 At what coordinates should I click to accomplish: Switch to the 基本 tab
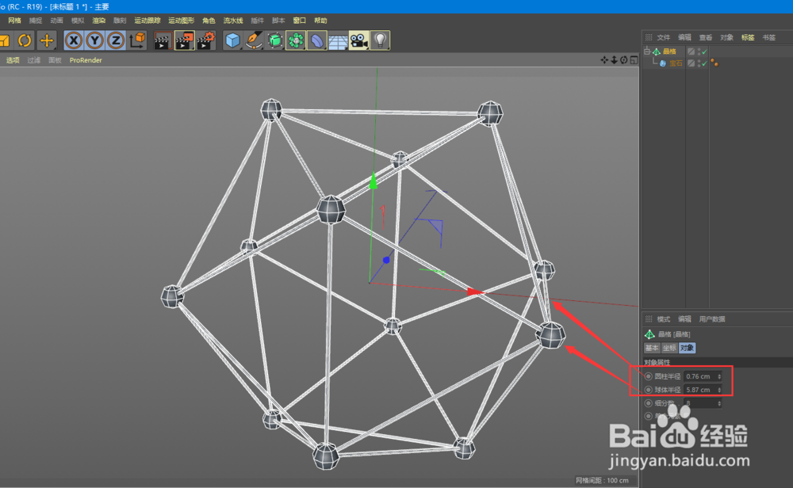point(652,348)
